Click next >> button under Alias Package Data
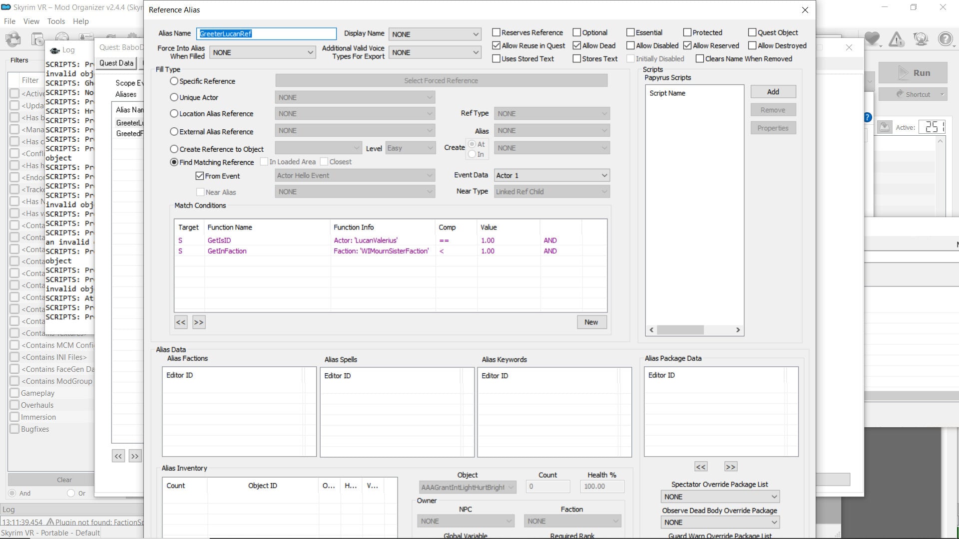The width and height of the screenshot is (959, 539). tap(730, 467)
